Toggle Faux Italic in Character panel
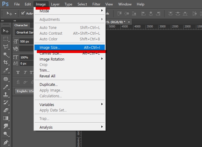 (25, 72)
